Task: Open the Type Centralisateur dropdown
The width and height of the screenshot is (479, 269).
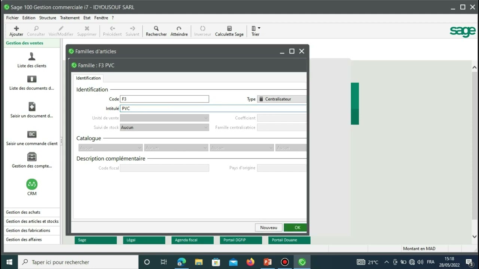Action: point(281,99)
